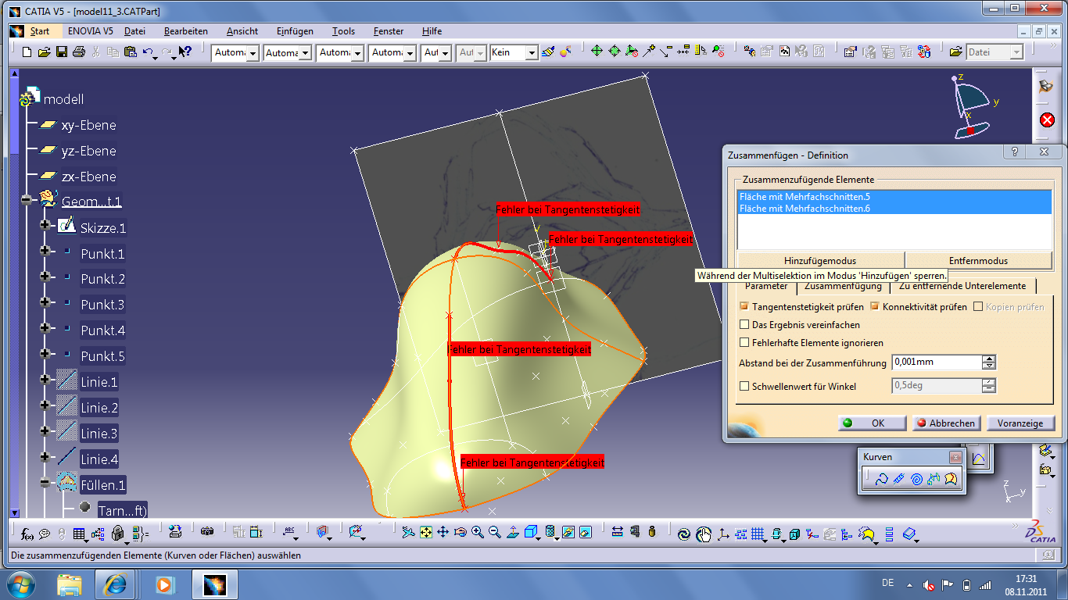
Task: Open the Datei dropdown in top-right toolbar
Action: coord(1016,52)
